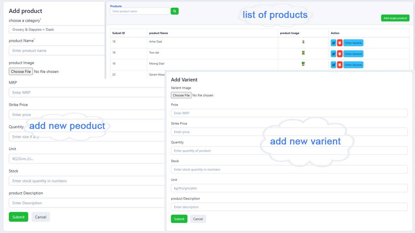Click the Unit field with kg/ltrs/gm/pkts placeholder
Screen dimensions: 415x233
coord(289,188)
